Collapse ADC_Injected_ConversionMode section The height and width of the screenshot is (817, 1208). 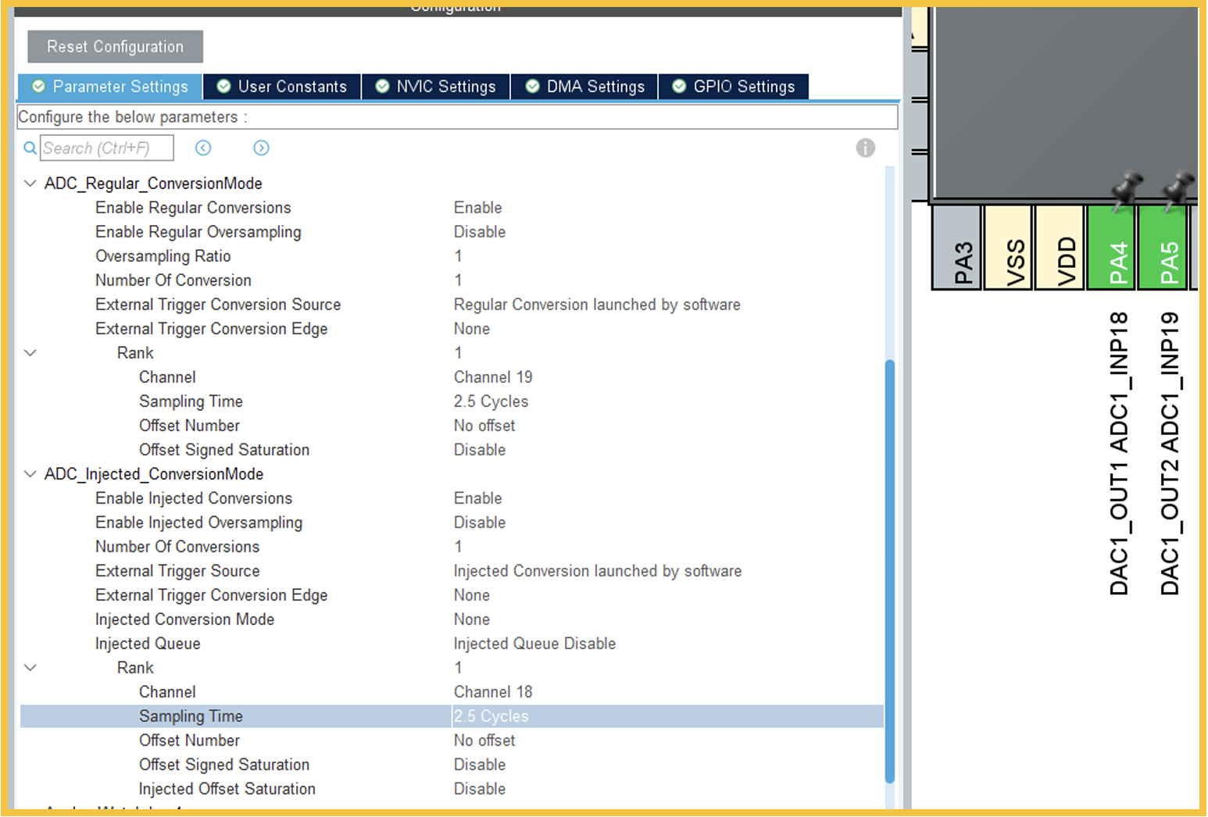pyautogui.click(x=30, y=474)
